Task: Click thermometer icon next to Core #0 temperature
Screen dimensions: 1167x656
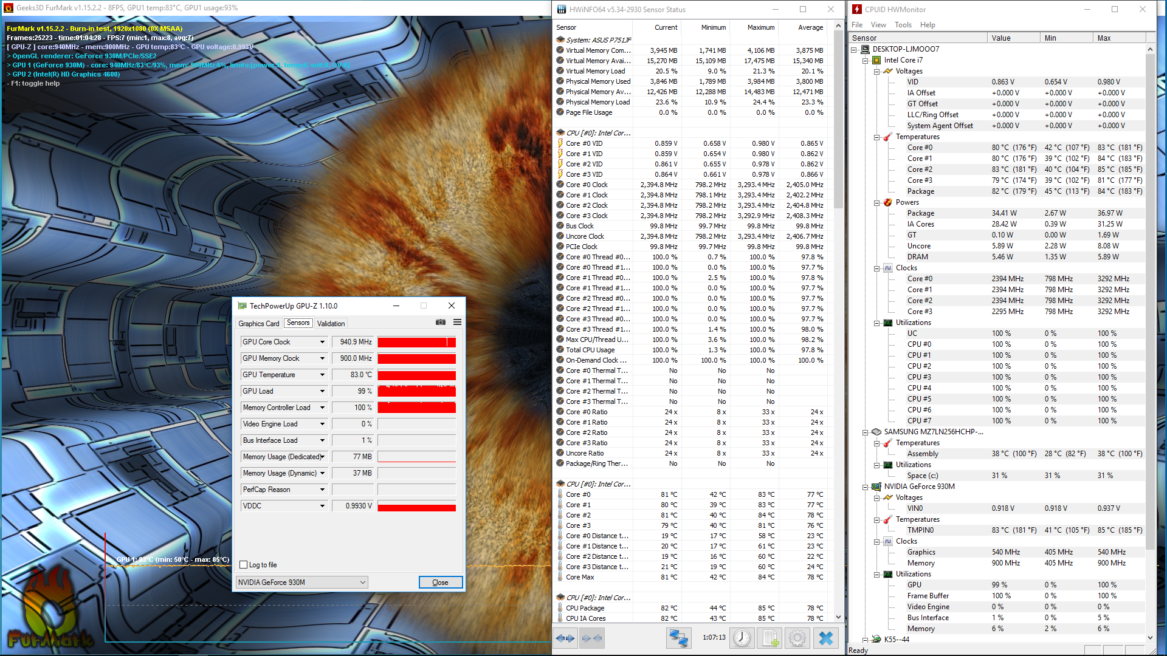Action: 560,494
